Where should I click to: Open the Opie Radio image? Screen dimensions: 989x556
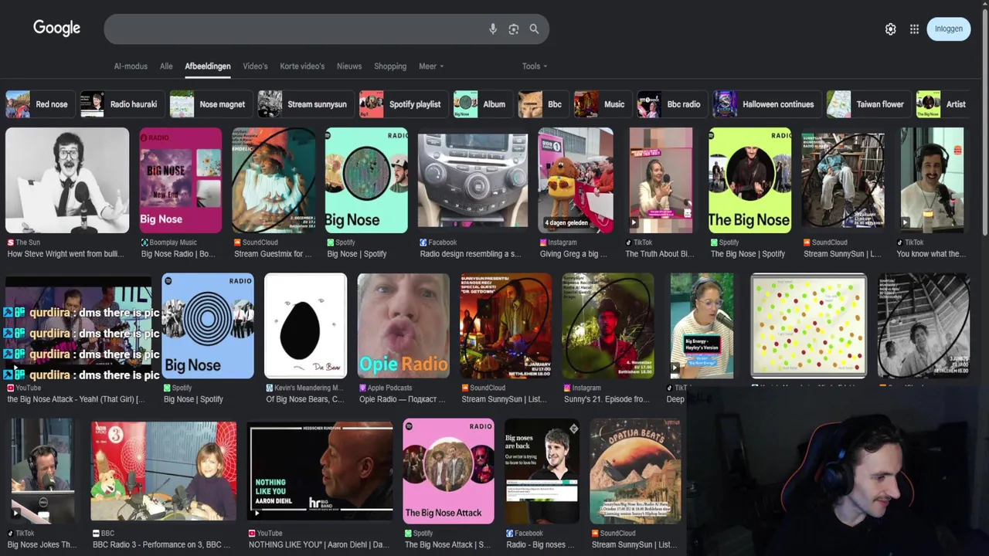pos(403,325)
